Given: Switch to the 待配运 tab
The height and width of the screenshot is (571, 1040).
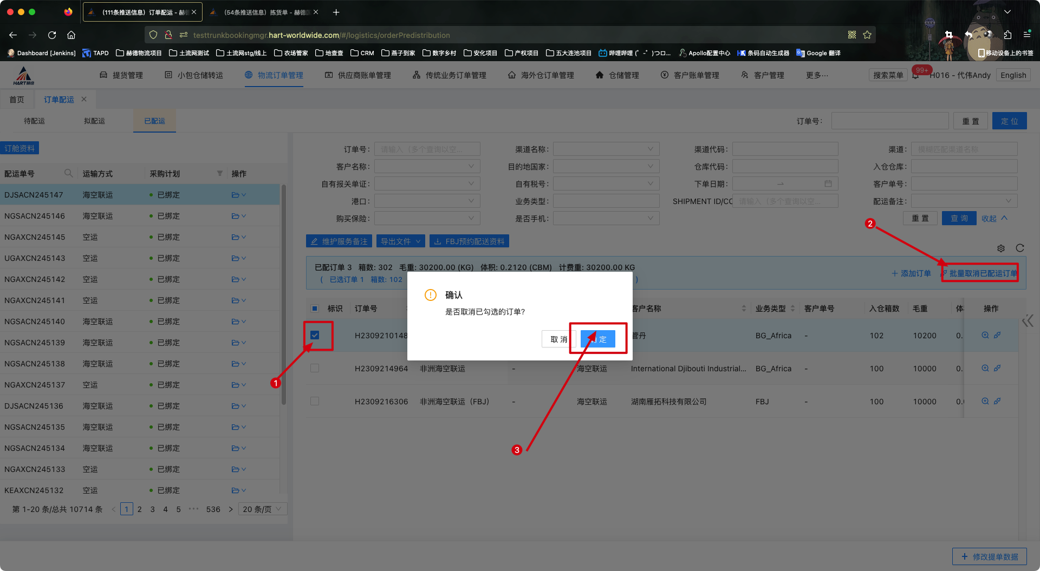Looking at the screenshot, I should pos(34,121).
